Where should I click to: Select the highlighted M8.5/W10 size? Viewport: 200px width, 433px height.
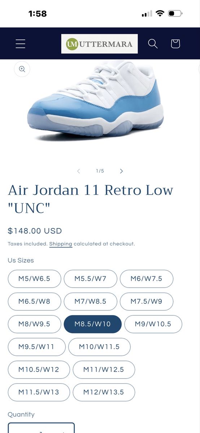tap(92, 324)
